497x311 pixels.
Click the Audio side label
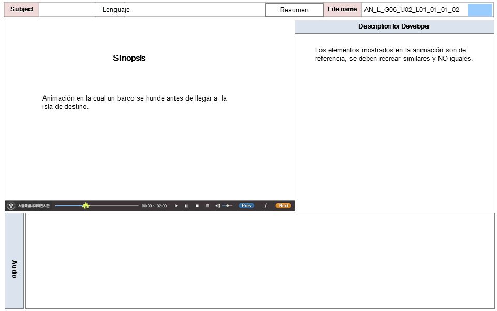tap(14, 261)
